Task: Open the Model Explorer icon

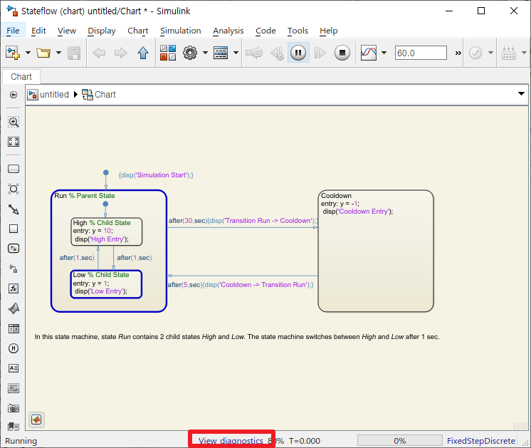Action: (221, 53)
